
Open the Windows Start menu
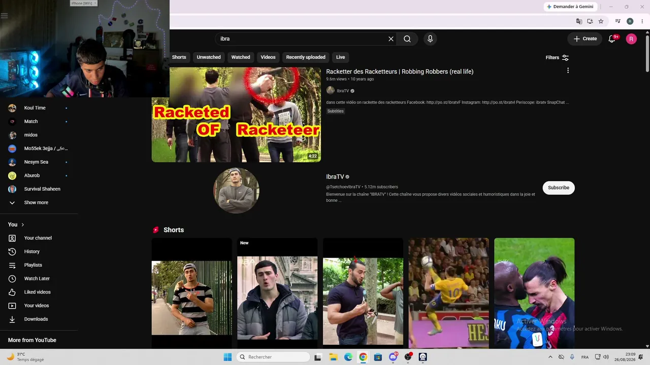tap(227, 357)
